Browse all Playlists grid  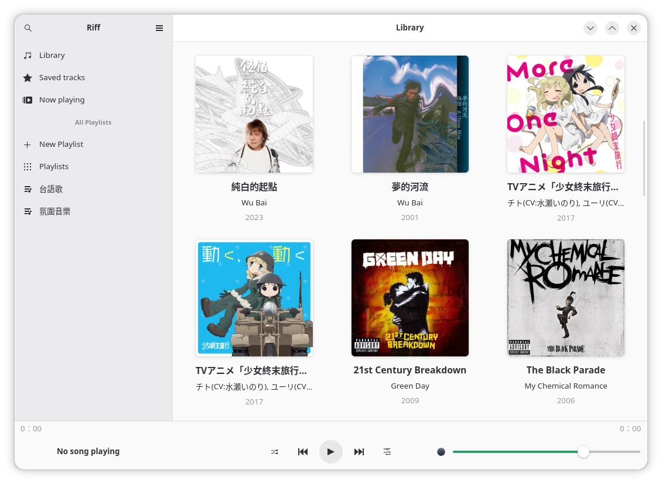(x=54, y=167)
